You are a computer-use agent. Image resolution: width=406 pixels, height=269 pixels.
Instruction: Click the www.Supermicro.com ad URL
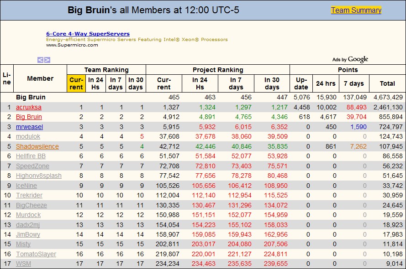pyautogui.click(x=72, y=45)
